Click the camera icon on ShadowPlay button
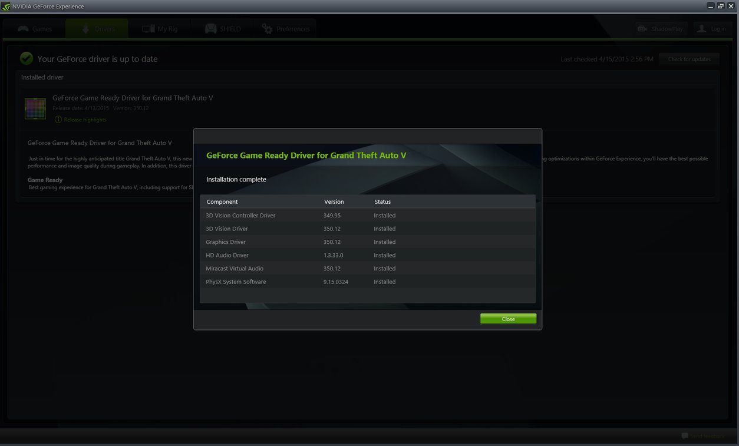This screenshot has width=739, height=446. 643,28
